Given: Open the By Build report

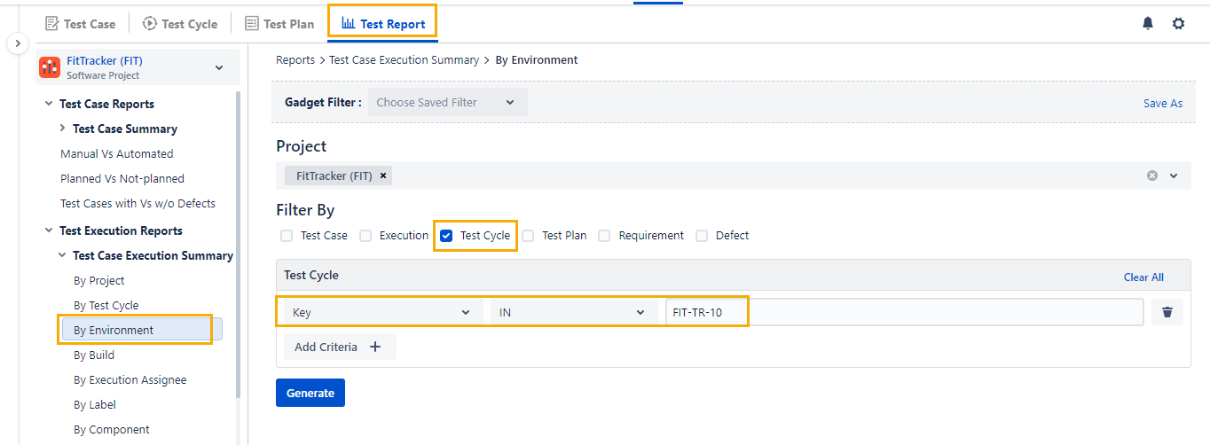Looking at the screenshot, I should 94,355.
